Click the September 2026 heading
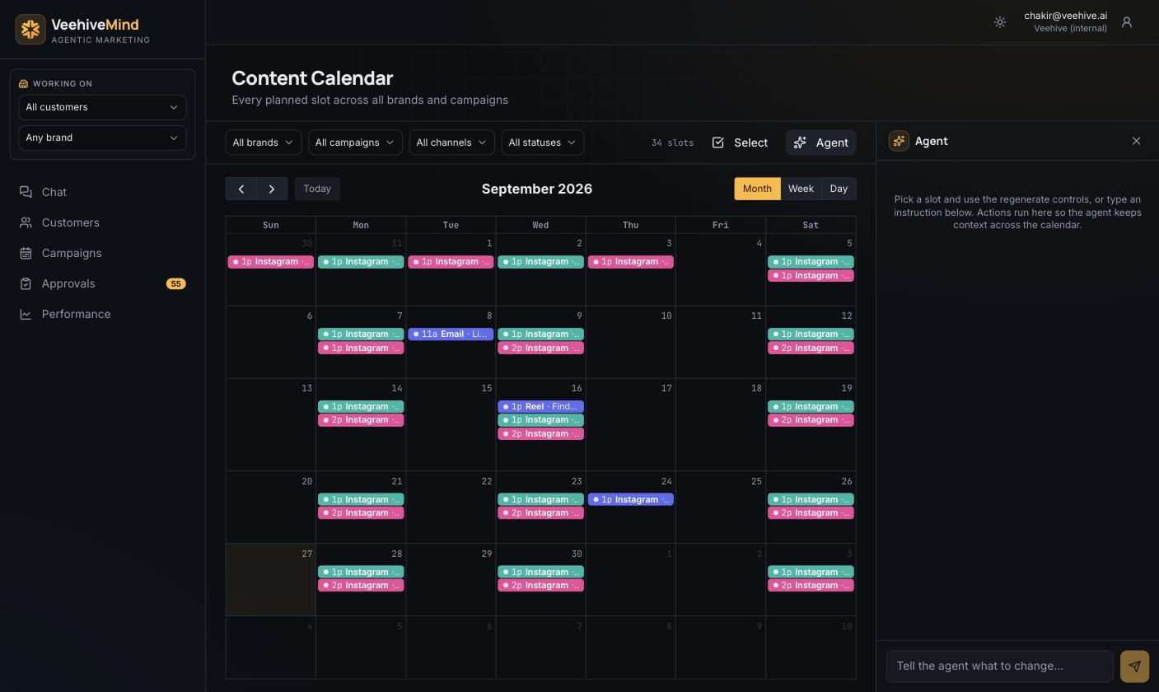Image resolution: width=1159 pixels, height=692 pixels. (x=537, y=189)
